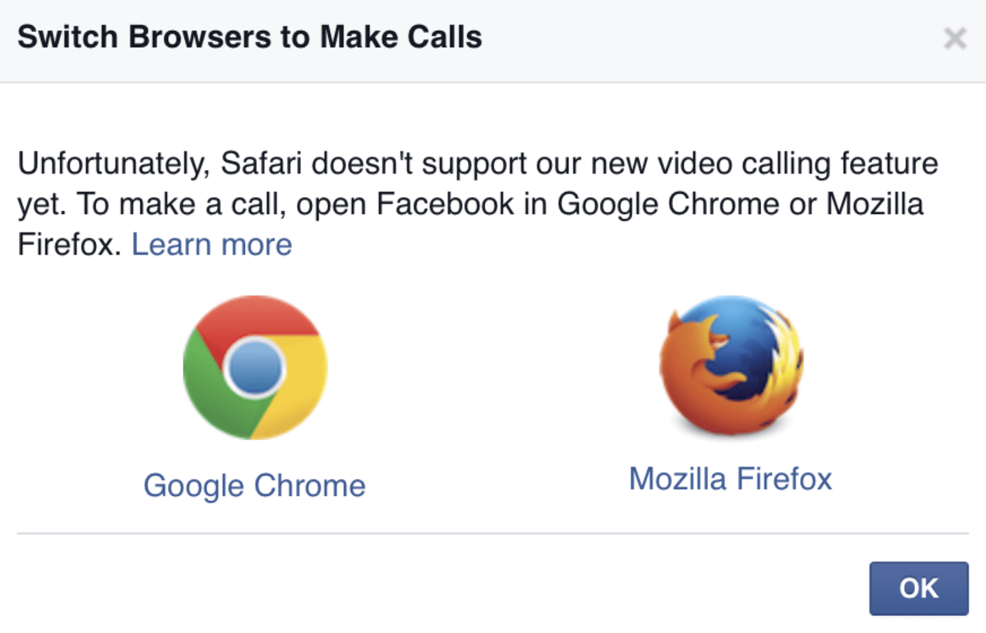
Task: Click the phrase video calling feature
Action: pyautogui.click(x=798, y=164)
